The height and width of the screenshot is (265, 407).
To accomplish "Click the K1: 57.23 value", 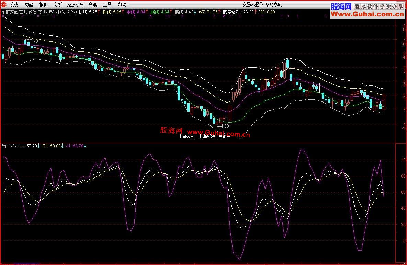I will pyautogui.click(x=28, y=146).
